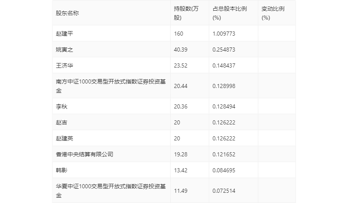The width and height of the screenshot is (348, 203).
Task: Click holdings value 19.28
Action: point(181,154)
